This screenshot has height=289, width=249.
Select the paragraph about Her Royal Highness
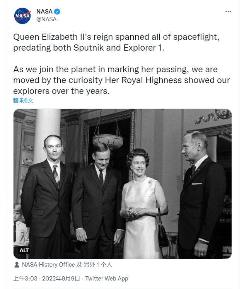[x=121, y=80]
